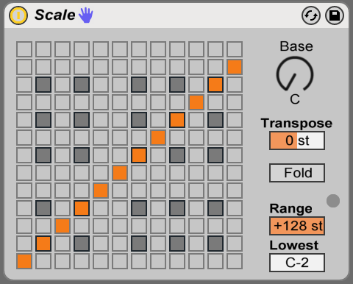Toggle the orange cell in the eighth column

tap(158, 138)
